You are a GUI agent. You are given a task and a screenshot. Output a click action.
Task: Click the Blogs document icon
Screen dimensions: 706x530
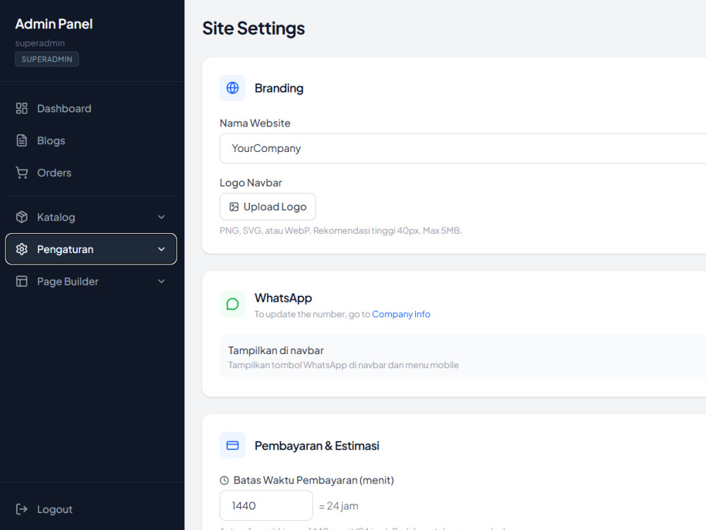22,141
